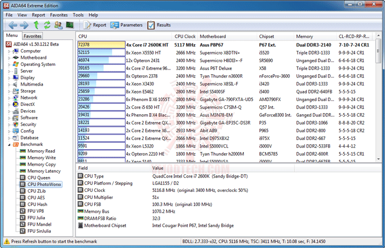This screenshot has height=248, width=385.
Task: Select the Motherboard tree icon
Action: [16, 58]
